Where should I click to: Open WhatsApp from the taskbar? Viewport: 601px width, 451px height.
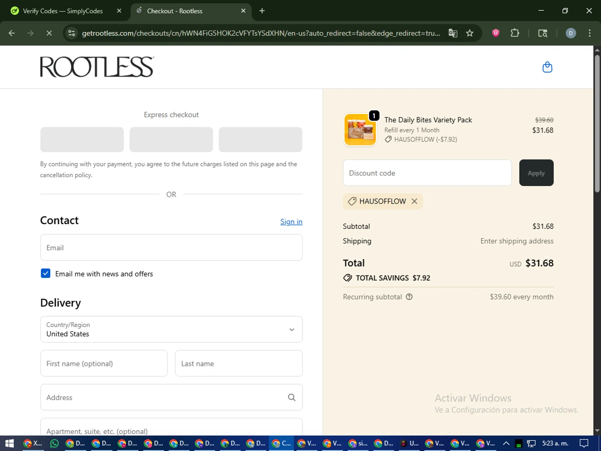click(54, 443)
